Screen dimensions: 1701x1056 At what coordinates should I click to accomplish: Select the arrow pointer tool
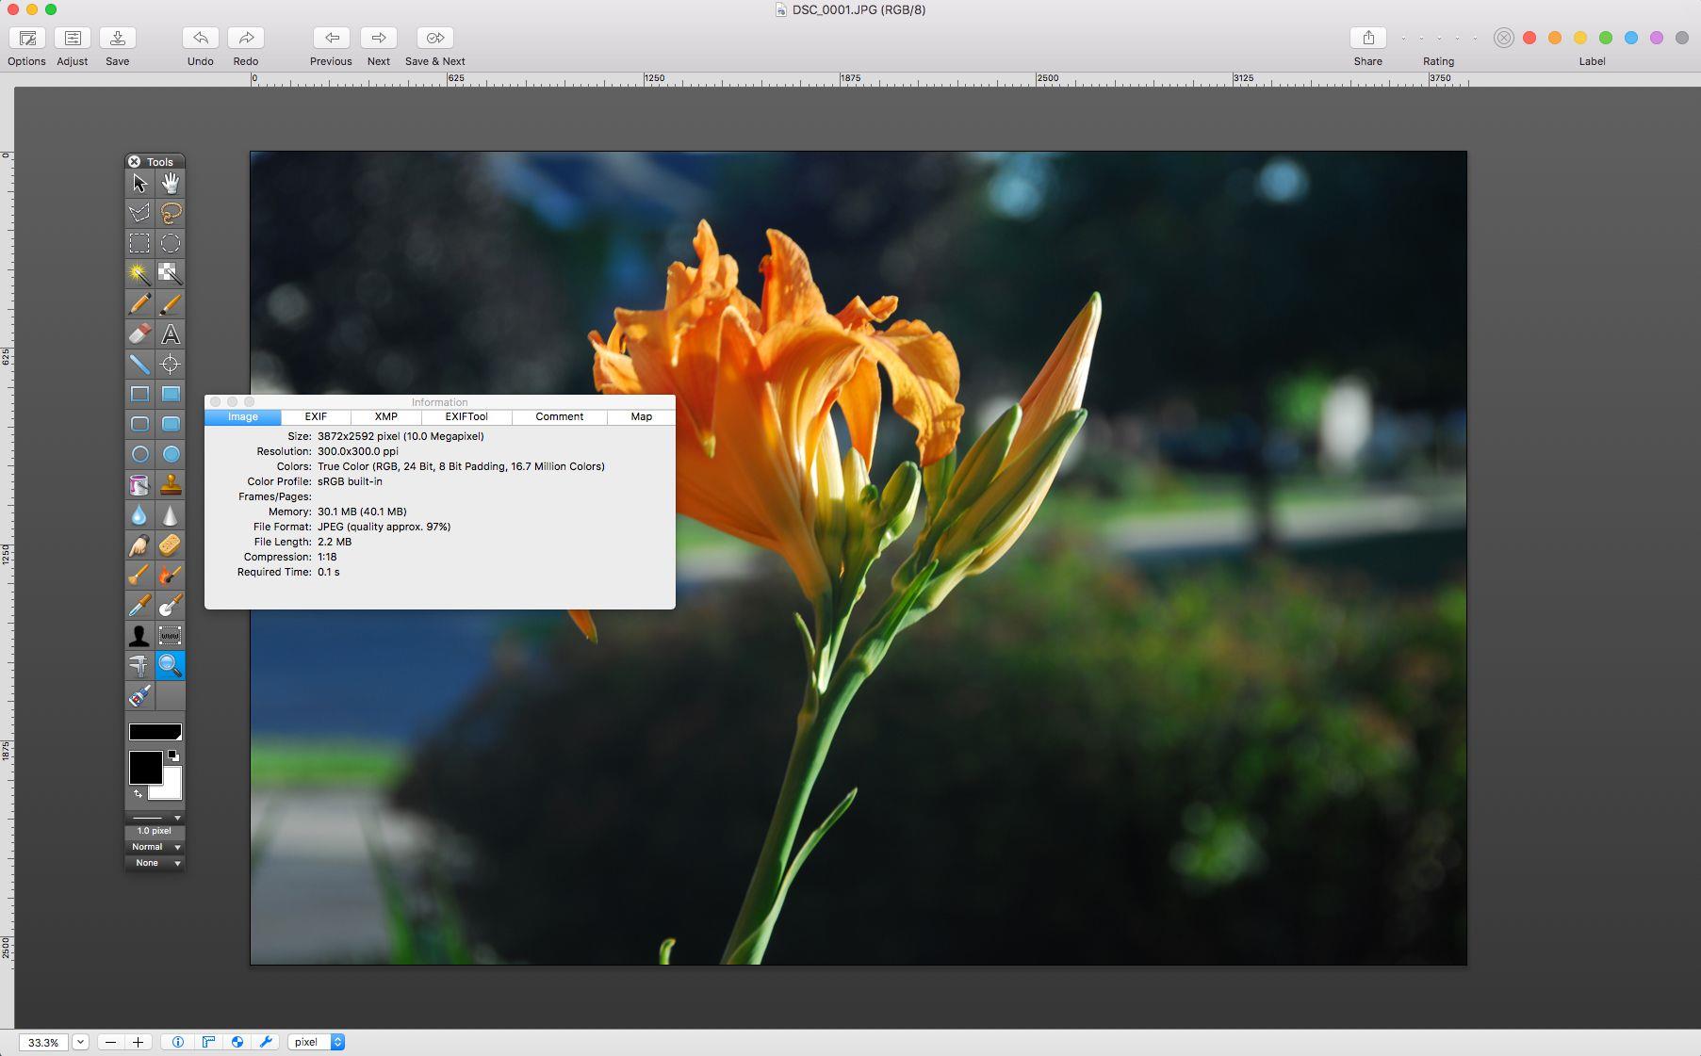(139, 183)
